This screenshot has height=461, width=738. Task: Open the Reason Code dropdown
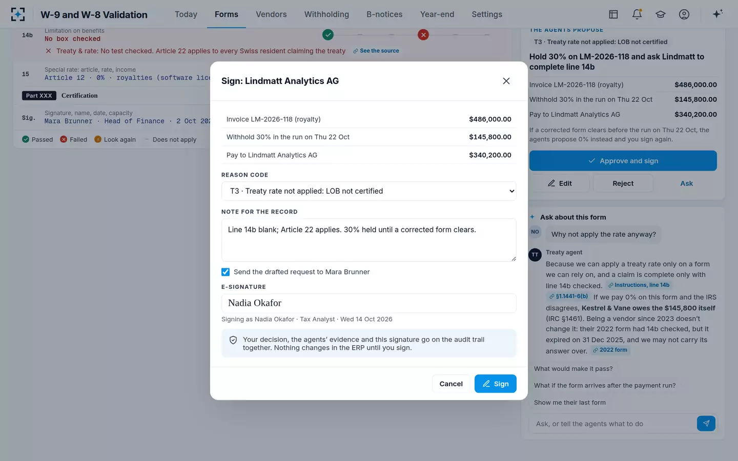368,191
